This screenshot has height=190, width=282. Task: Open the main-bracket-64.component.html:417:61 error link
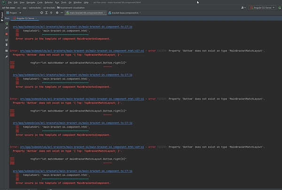point(83,50)
